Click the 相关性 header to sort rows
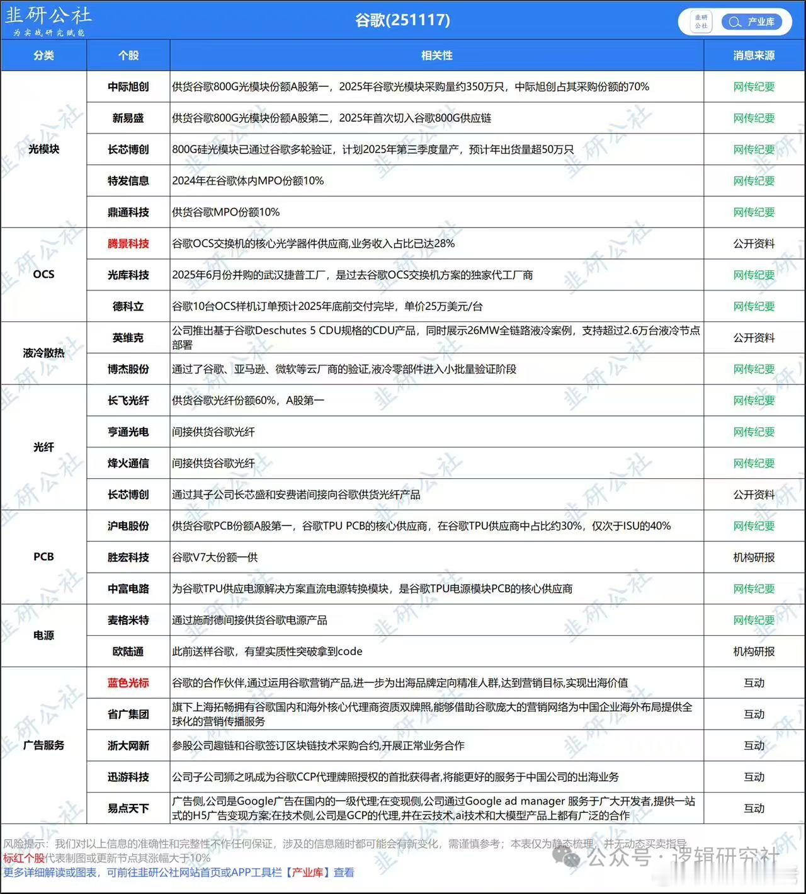The image size is (806, 894). click(436, 55)
